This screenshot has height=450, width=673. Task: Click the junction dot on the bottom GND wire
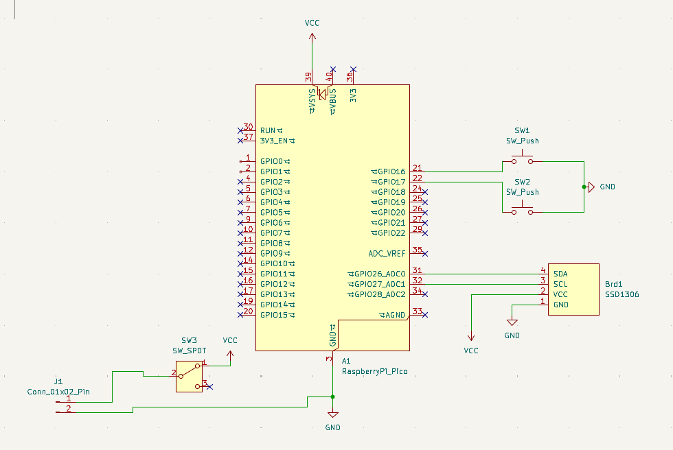tap(332, 397)
